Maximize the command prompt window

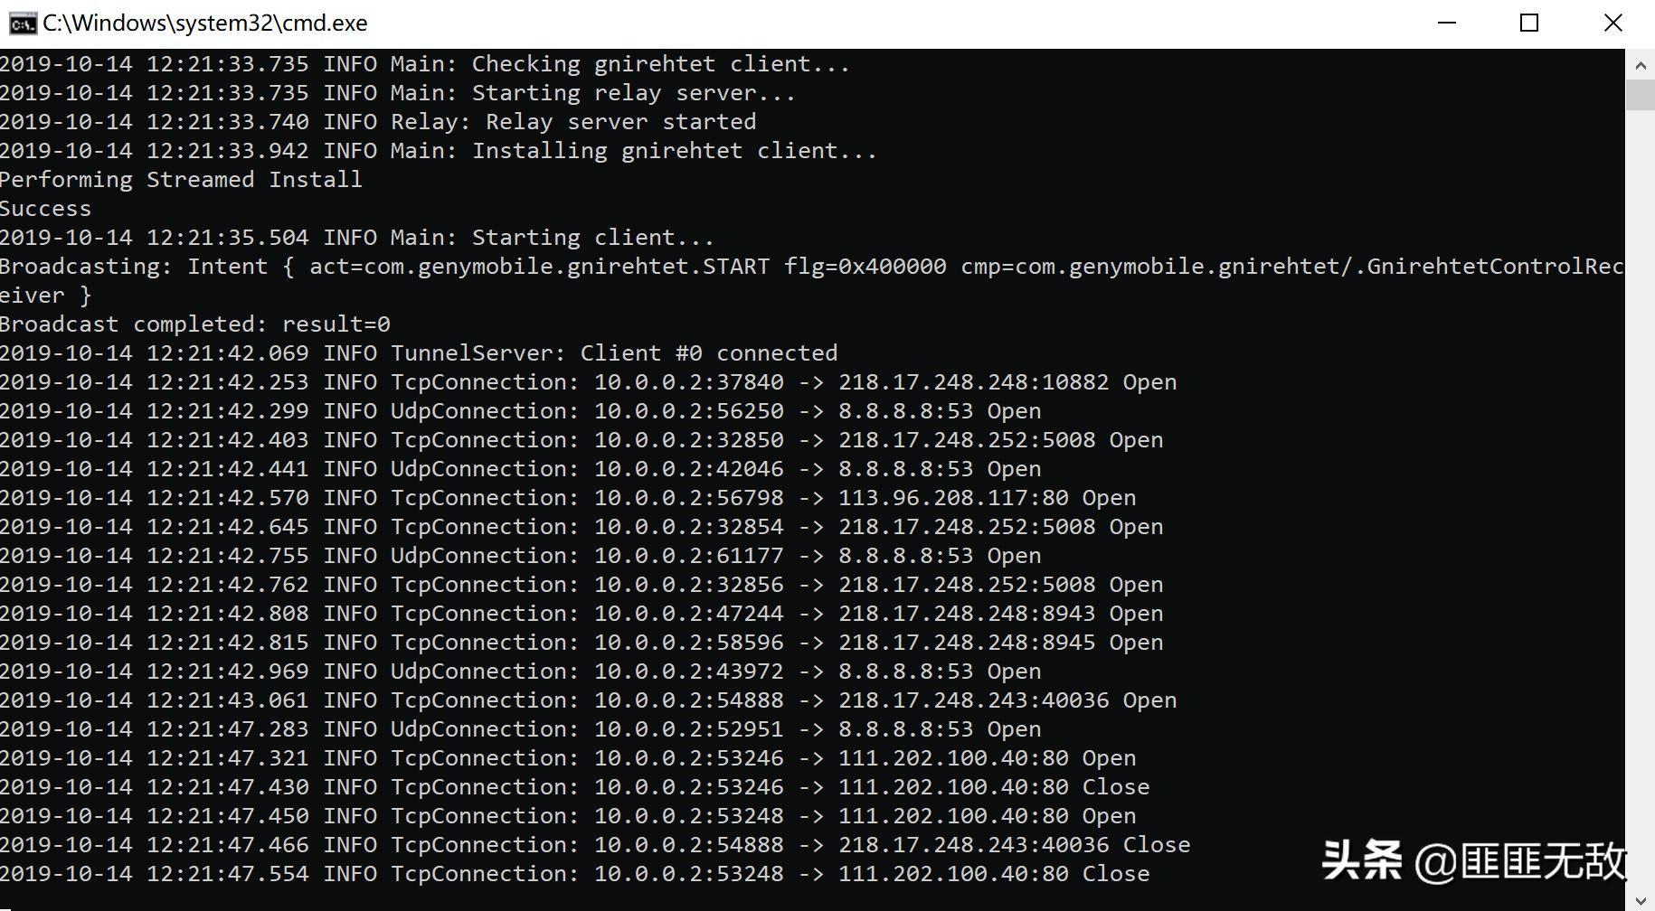(x=1529, y=23)
